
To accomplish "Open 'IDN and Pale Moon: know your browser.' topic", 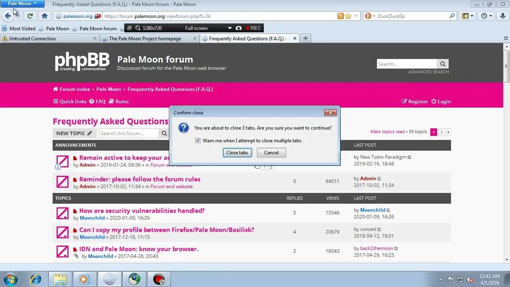I will [x=139, y=249].
